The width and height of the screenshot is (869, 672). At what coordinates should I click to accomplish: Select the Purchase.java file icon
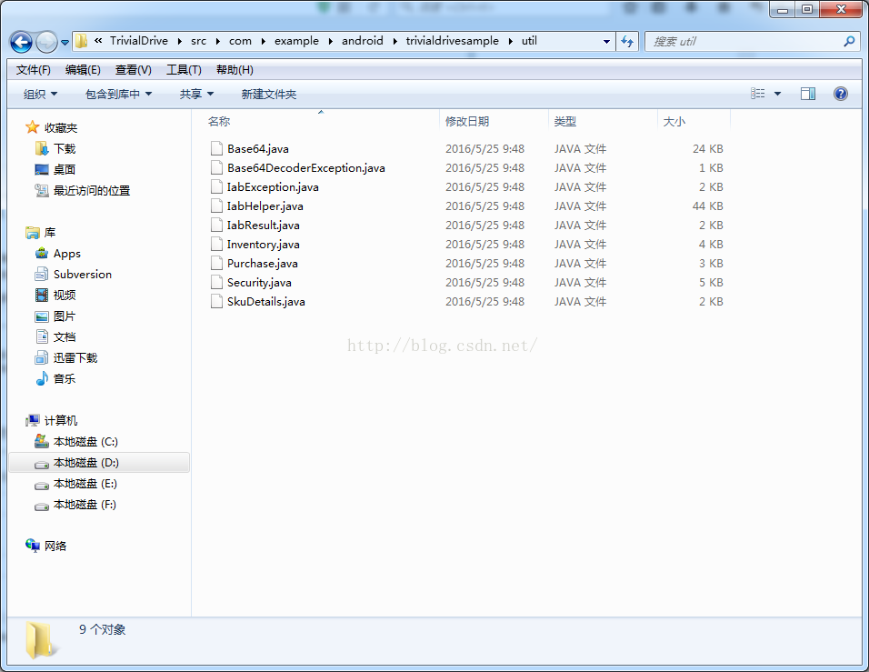pos(216,264)
